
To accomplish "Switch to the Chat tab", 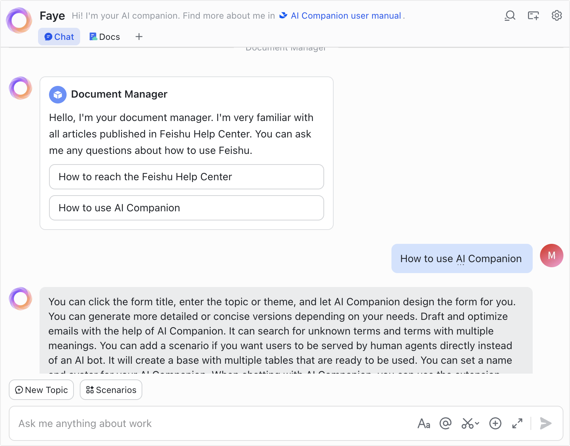I will tap(59, 37).
